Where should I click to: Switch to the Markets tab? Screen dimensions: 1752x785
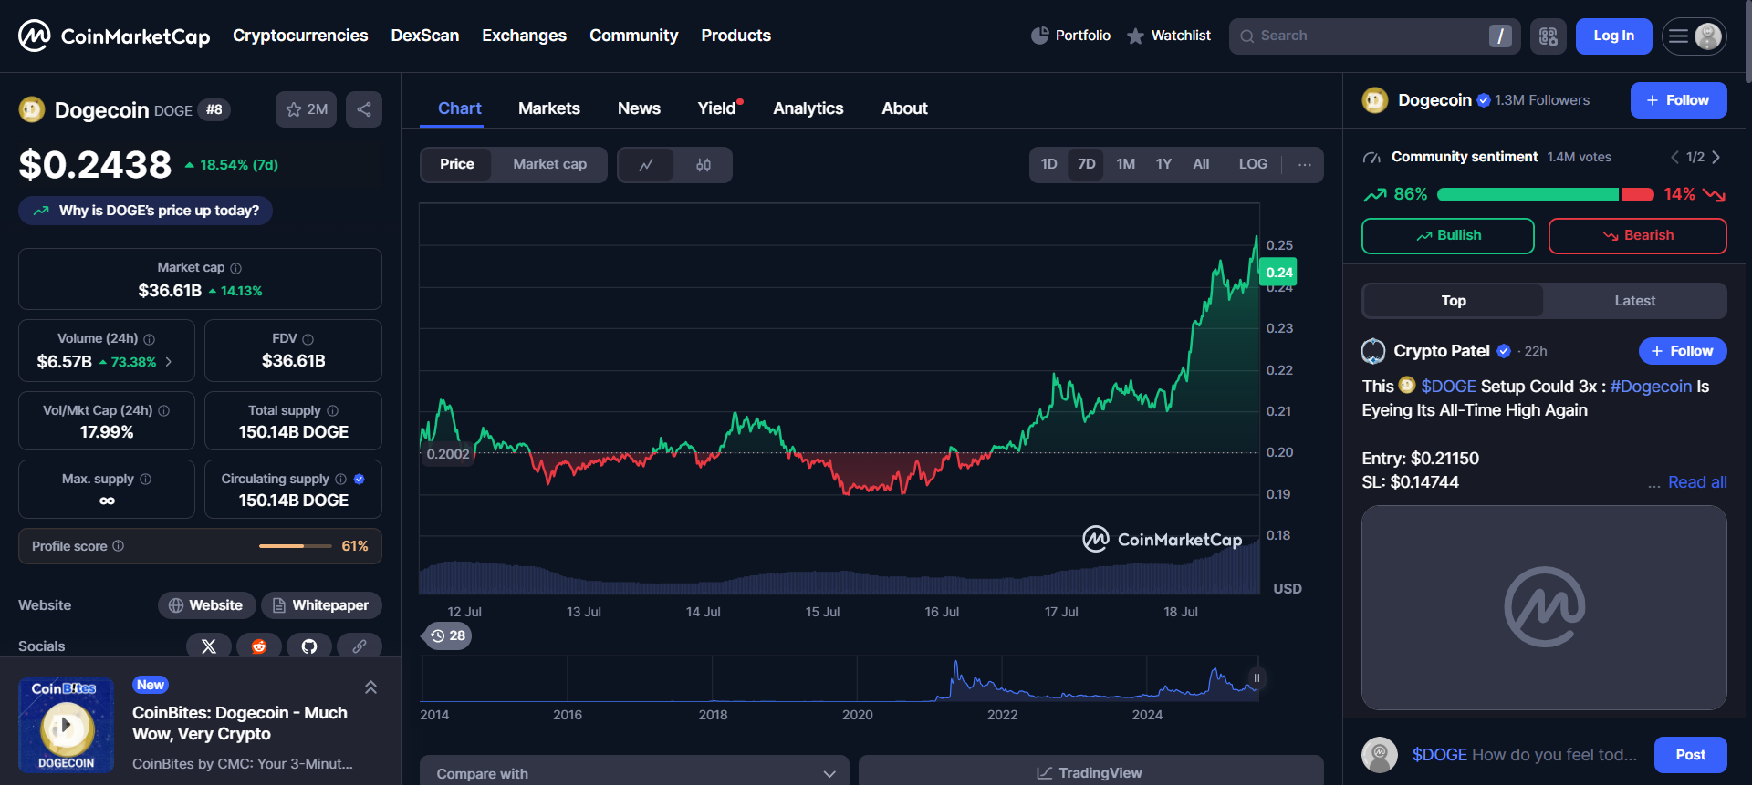[549, 108]
